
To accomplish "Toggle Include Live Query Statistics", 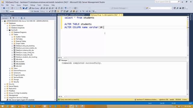I will pyautogui.click(x=65, y=11).
